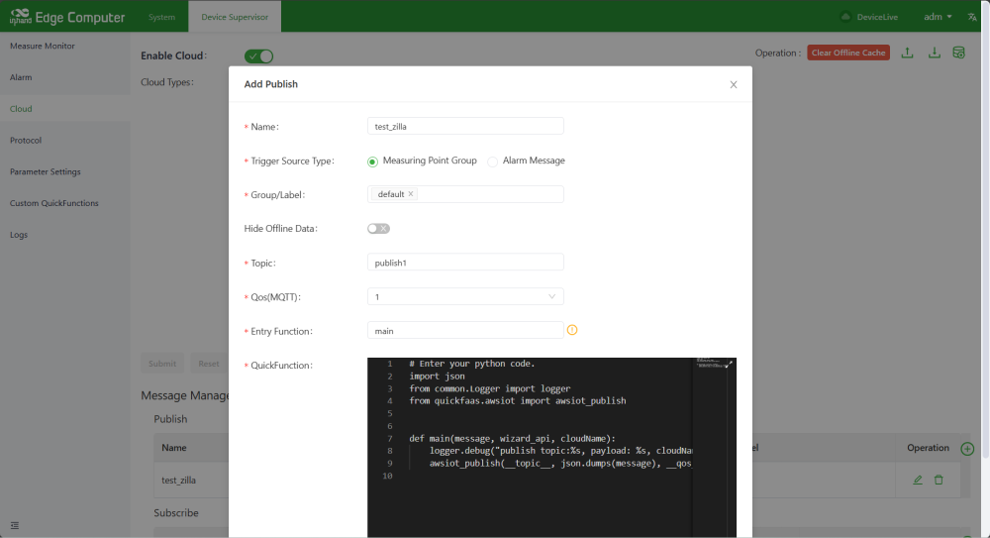Viewport: 990px width, 538px height.
Task: Open the database settings icon in the Operation row
Action: [959, 54]
